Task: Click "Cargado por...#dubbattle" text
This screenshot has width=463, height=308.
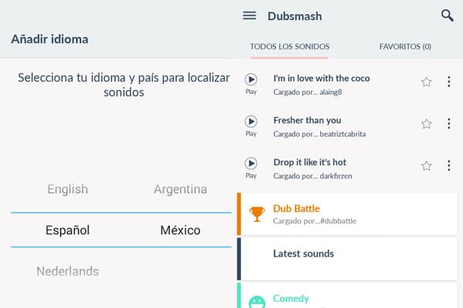Action: (x=315, y=221)
